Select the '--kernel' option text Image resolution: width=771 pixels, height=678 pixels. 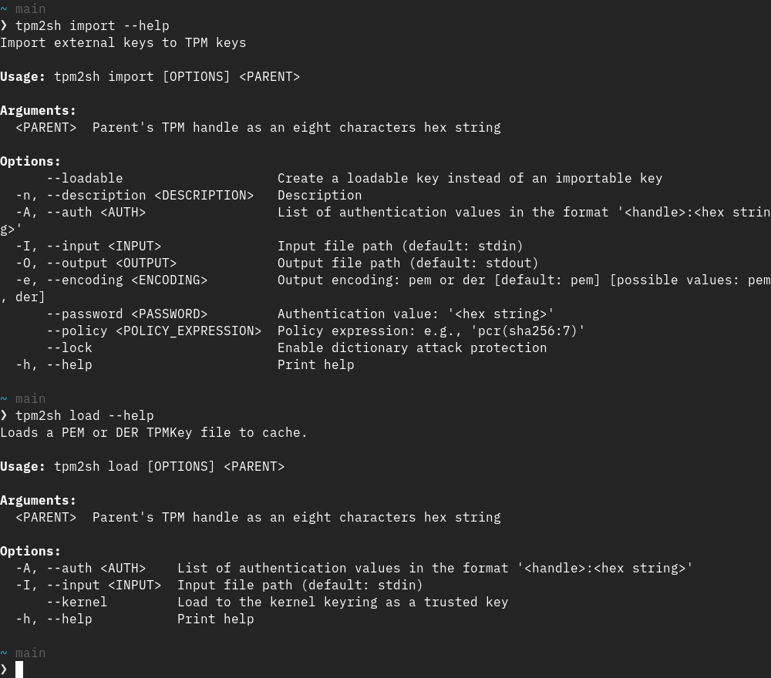tap(76, 602)
